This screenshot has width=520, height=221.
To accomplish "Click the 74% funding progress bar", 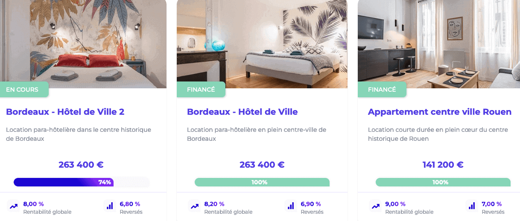I will click(x=82, y=182).
